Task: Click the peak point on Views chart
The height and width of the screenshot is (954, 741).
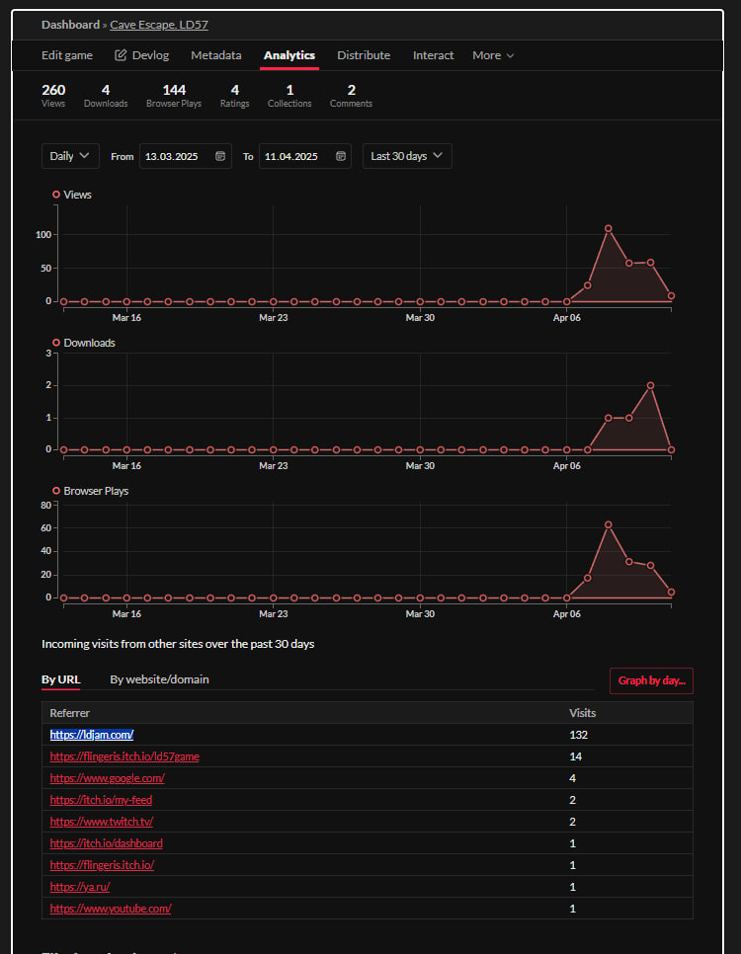Action: coord(609,229)
